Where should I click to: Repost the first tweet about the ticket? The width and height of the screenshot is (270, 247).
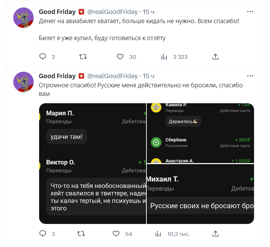click(83, 57)
